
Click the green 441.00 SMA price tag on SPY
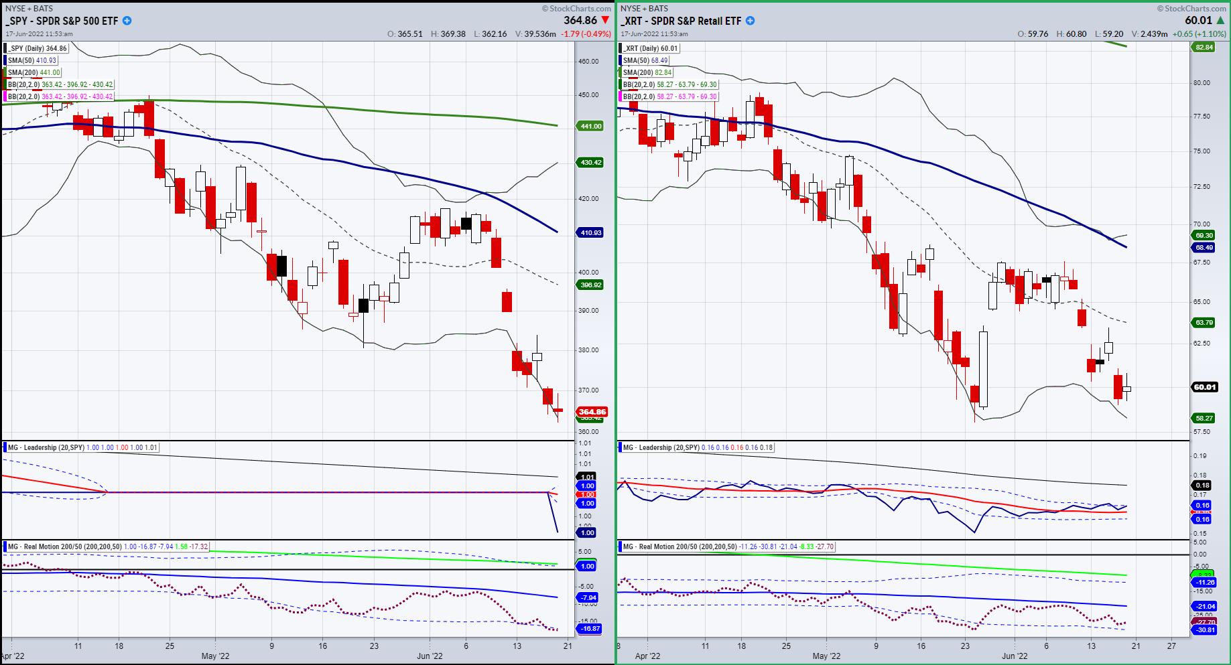coord(590,126)
